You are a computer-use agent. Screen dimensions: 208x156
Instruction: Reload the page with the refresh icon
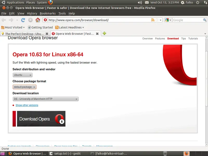tap(23, 20)
